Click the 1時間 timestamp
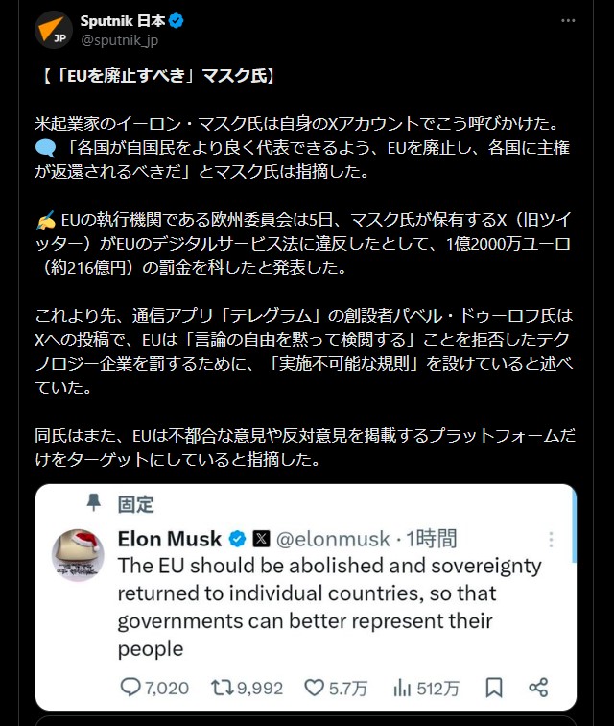Viewport: 614px width, 726px height. point(432,539)
